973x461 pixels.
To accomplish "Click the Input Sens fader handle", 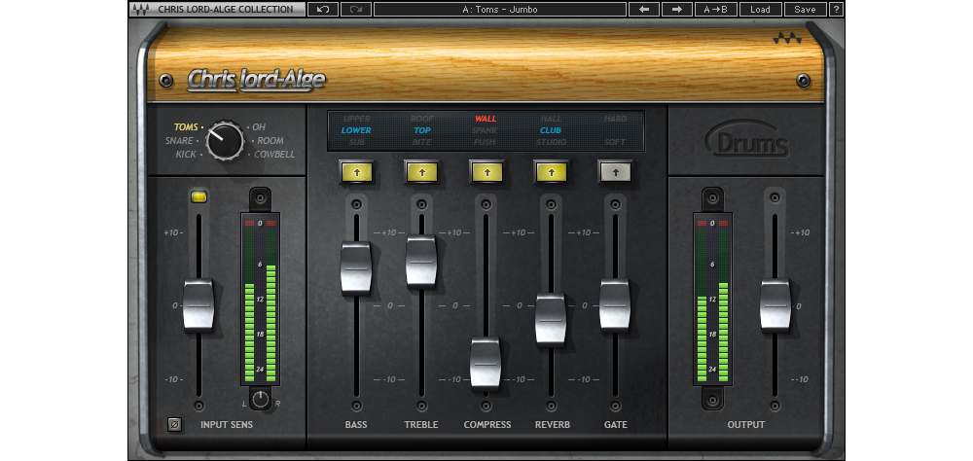I will point(198,304).
